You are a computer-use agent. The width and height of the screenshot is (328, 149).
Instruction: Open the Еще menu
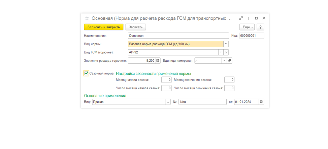(248, 27)
